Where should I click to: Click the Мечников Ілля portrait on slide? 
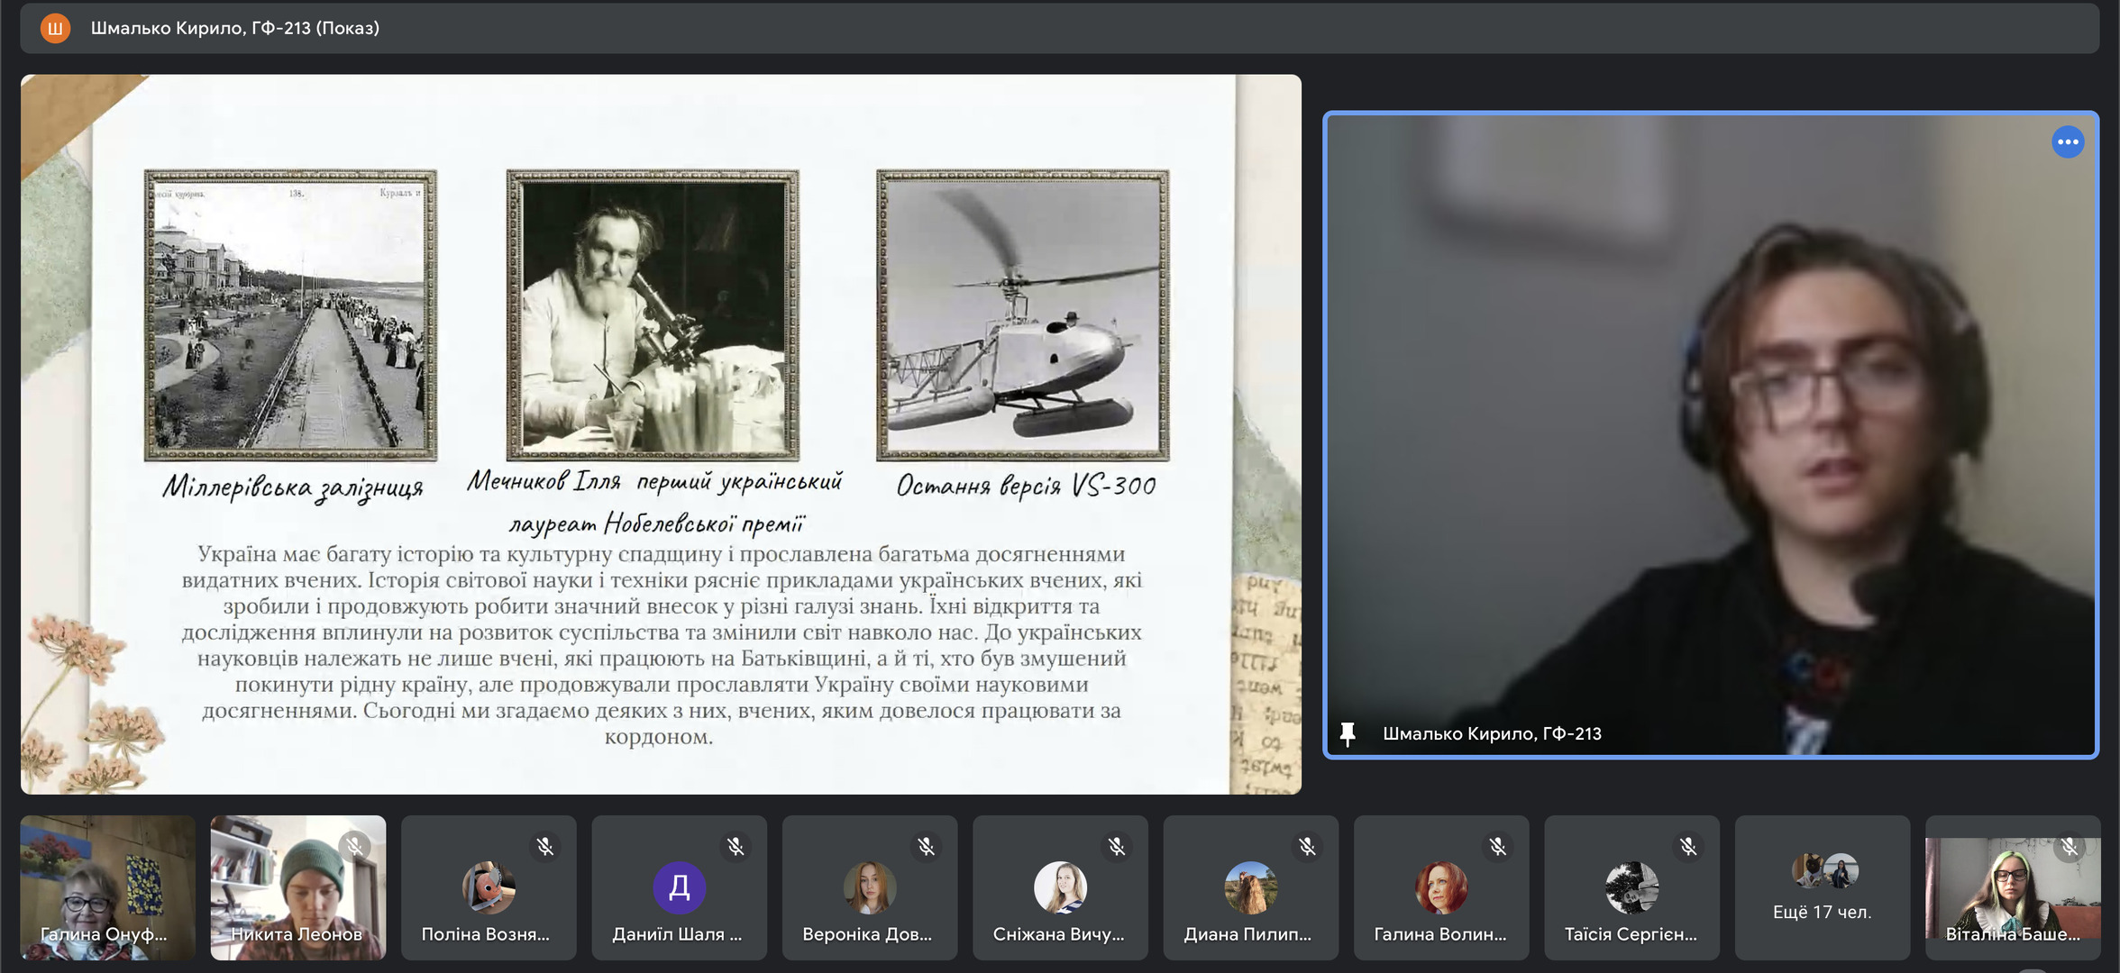click(x=653, y=315)
